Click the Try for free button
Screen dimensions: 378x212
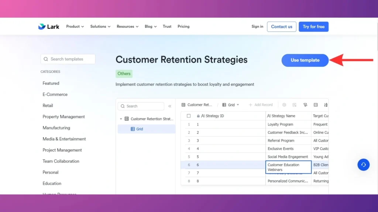tap(313, 26)
